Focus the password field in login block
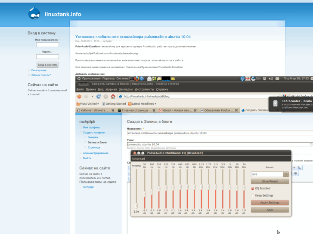 tap(47, 57)
